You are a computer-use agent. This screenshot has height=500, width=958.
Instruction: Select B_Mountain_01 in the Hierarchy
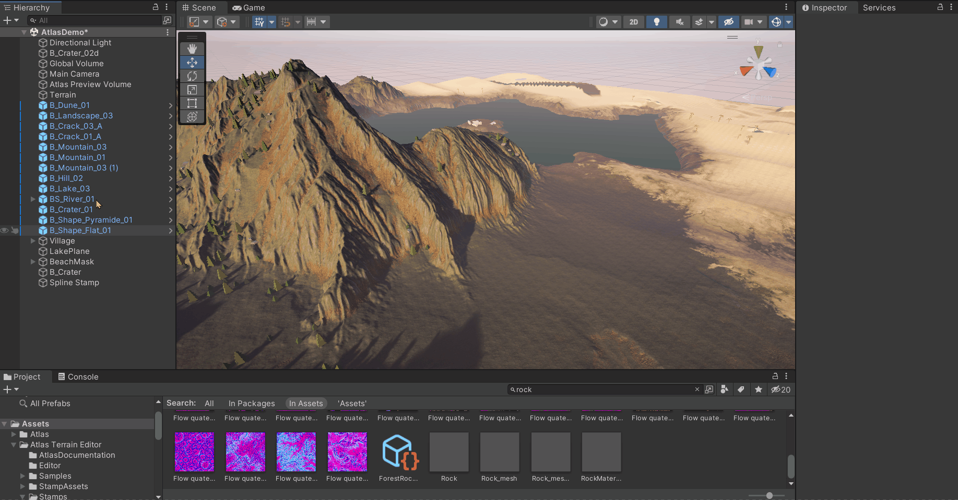point(77,157)
